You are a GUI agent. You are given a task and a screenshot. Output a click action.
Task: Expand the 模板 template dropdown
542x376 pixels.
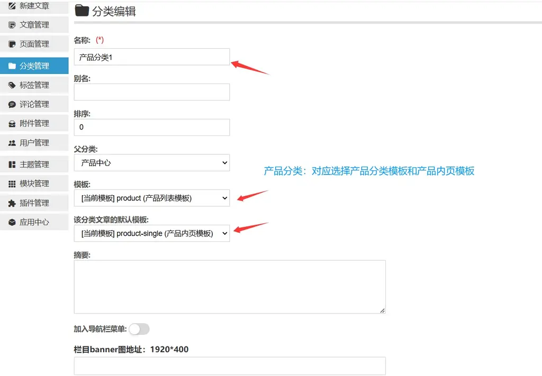click(152, 198)
